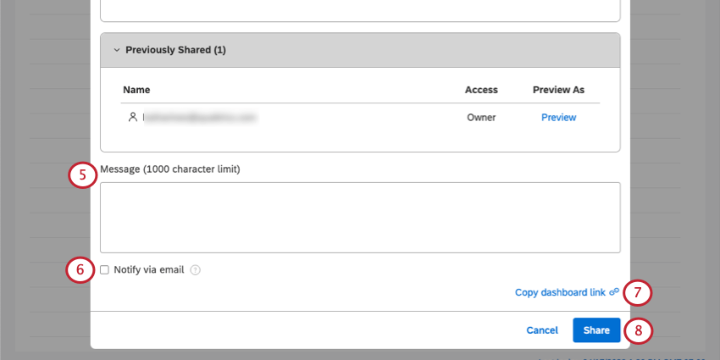Click the Access column header
The image size is (720, 360).
481,89
